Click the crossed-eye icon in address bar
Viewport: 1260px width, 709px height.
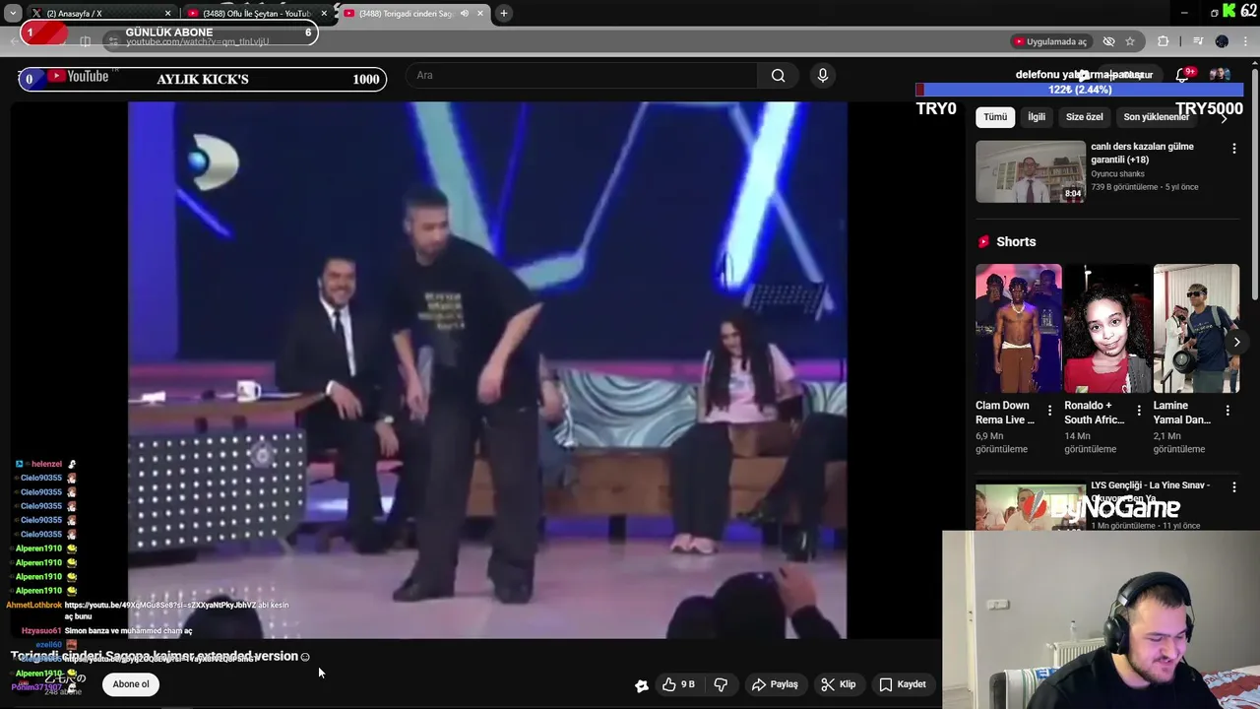tap(1108, 41)
